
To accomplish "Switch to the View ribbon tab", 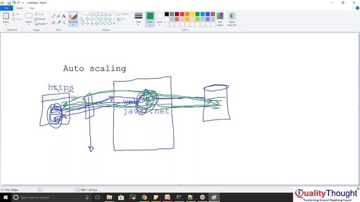I will pyautogui.click(x=31, y=8).
